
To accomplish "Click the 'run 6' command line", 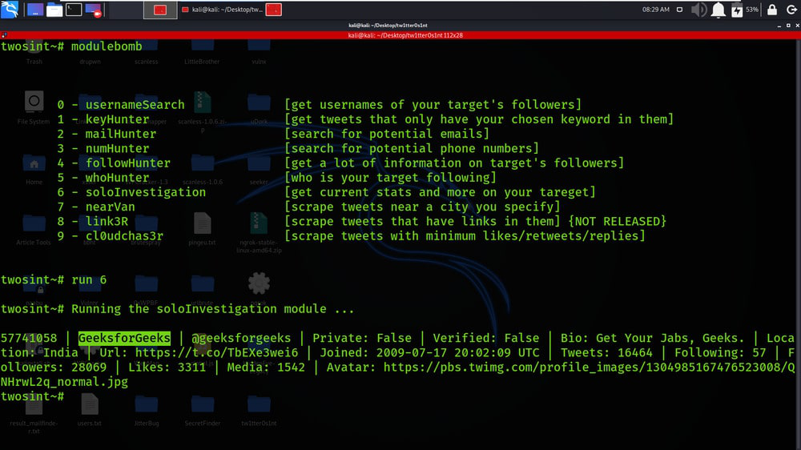I will 54,280.
